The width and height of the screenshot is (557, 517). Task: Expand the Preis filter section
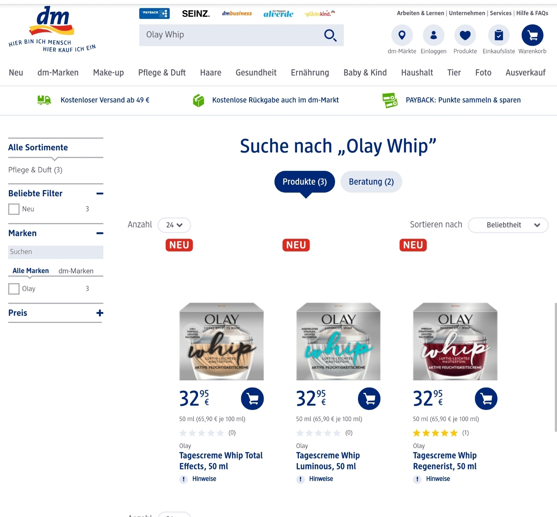click(100, 313)
